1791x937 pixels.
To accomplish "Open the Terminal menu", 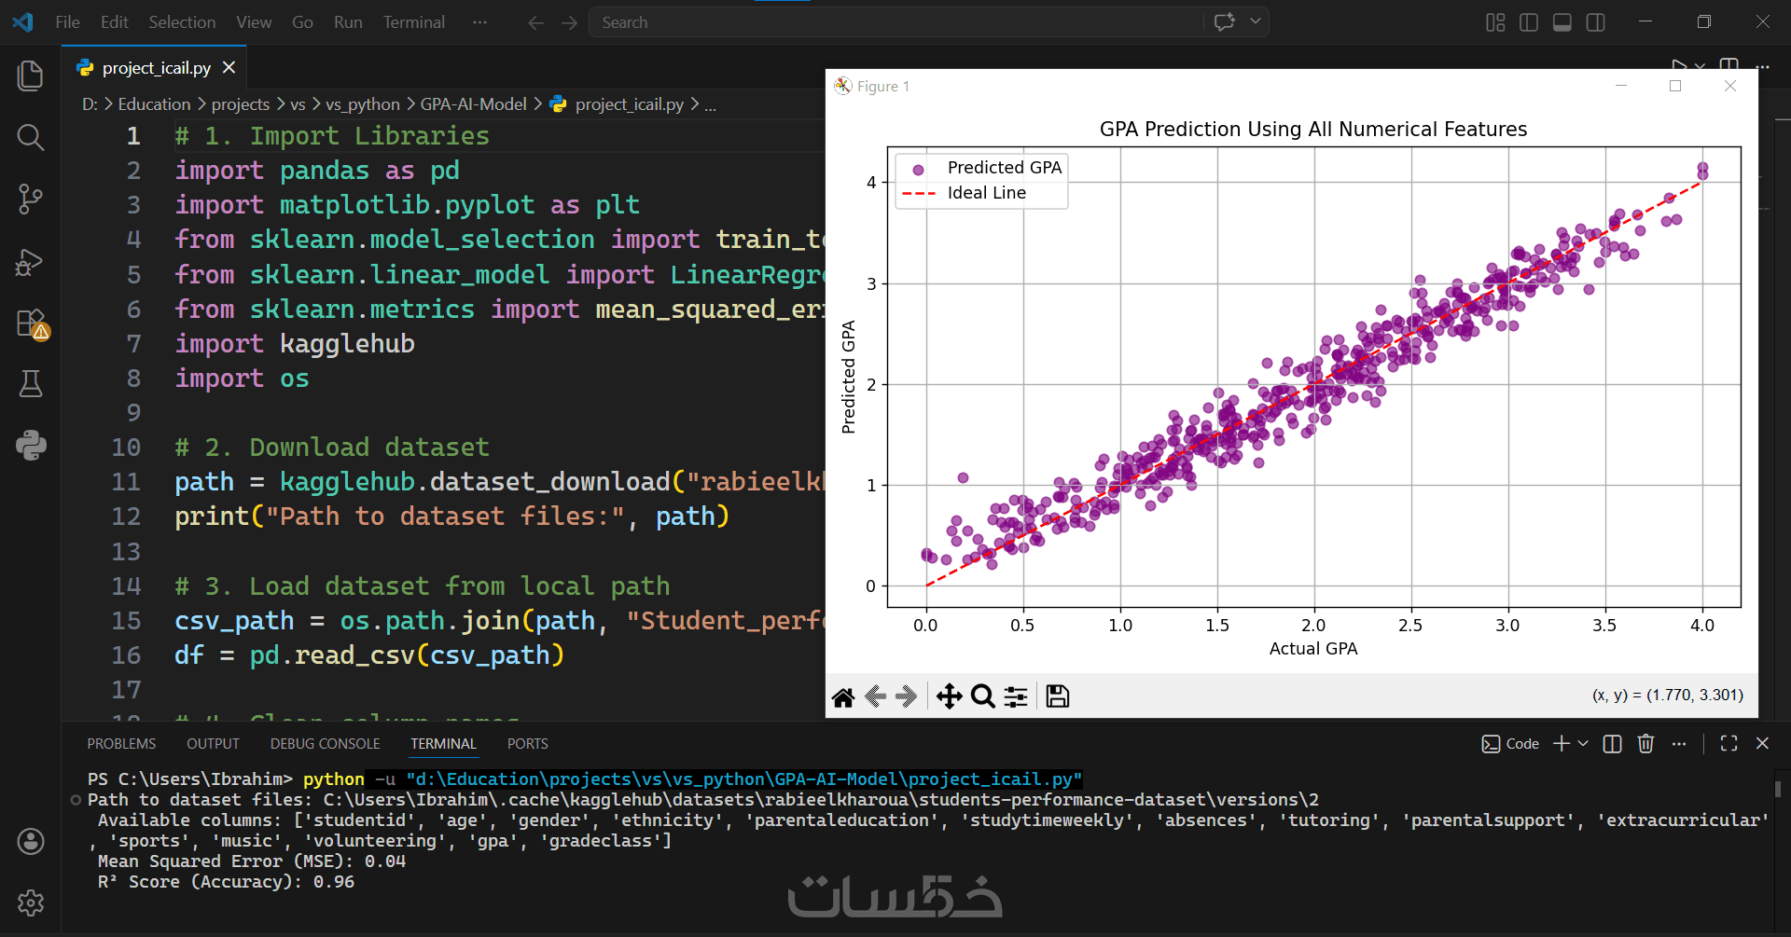I will coord(413,22).
